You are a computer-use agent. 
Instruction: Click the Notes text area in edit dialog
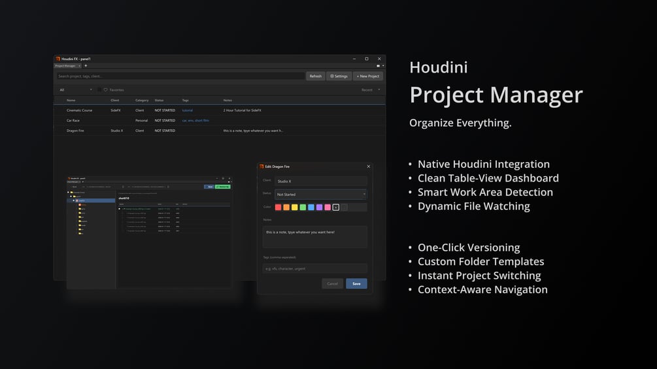[x=314, y=237]
